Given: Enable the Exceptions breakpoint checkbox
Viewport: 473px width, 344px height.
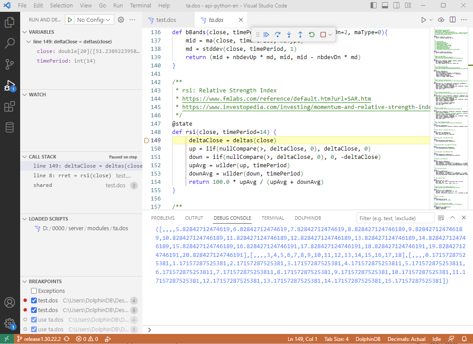Looking at the screenshot, I should [34, 291].
